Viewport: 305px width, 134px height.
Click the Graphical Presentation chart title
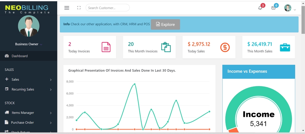click(x=122, y=70)
